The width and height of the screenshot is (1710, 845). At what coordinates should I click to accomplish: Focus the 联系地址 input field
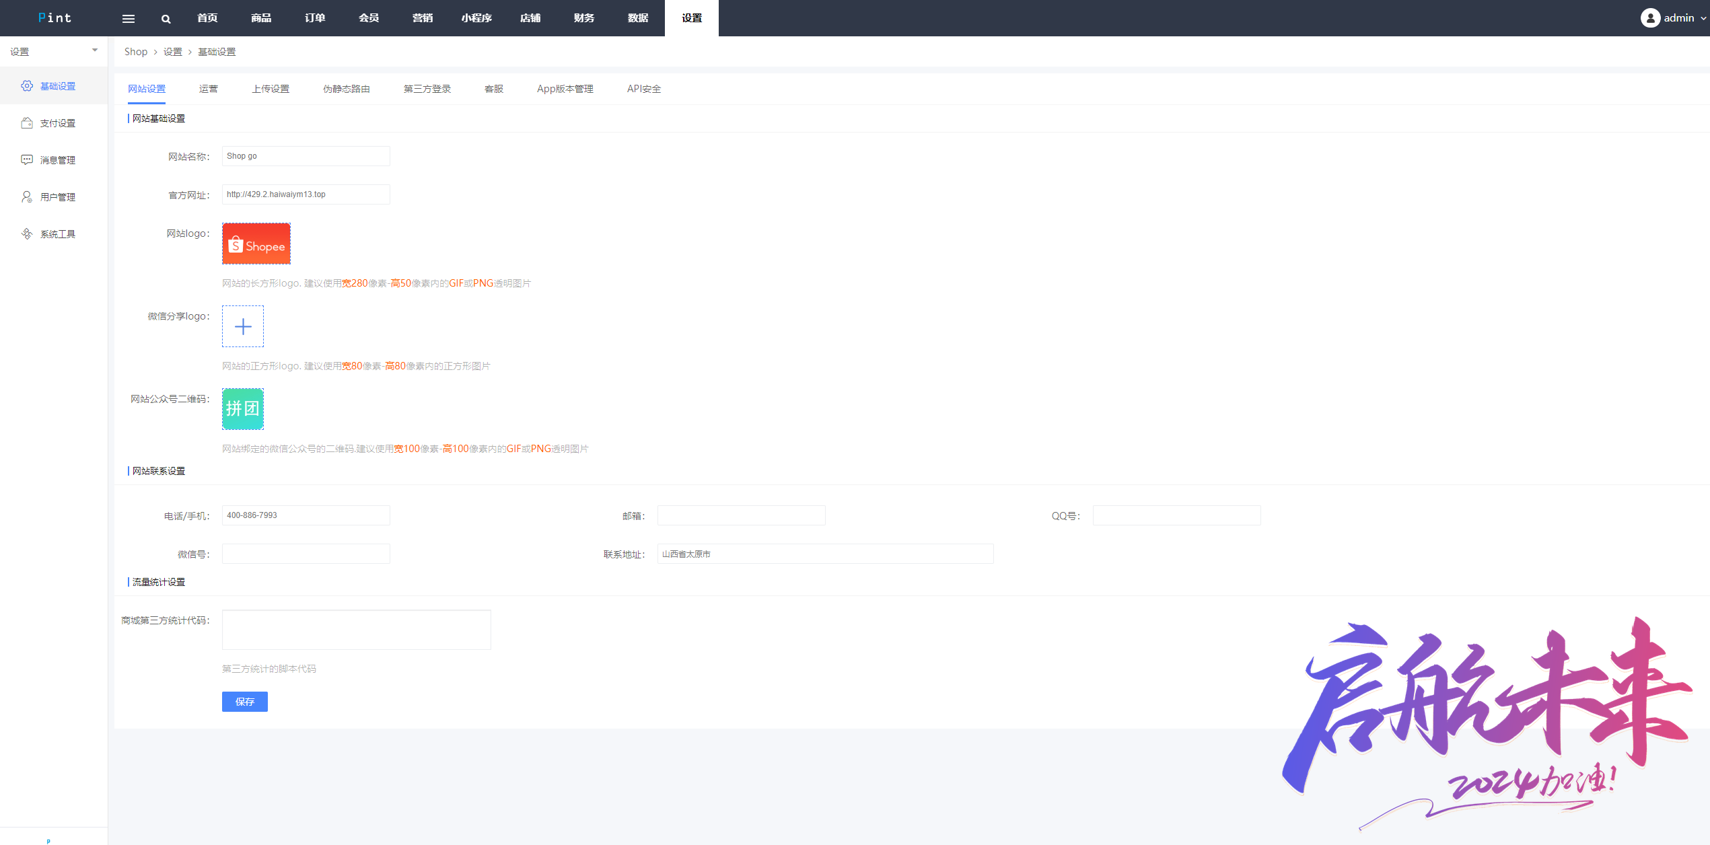[x=826, y=554]
